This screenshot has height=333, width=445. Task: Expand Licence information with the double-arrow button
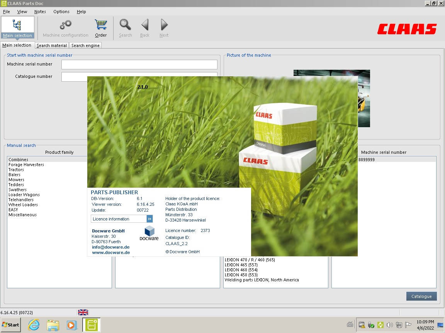(x=149, y=219)
